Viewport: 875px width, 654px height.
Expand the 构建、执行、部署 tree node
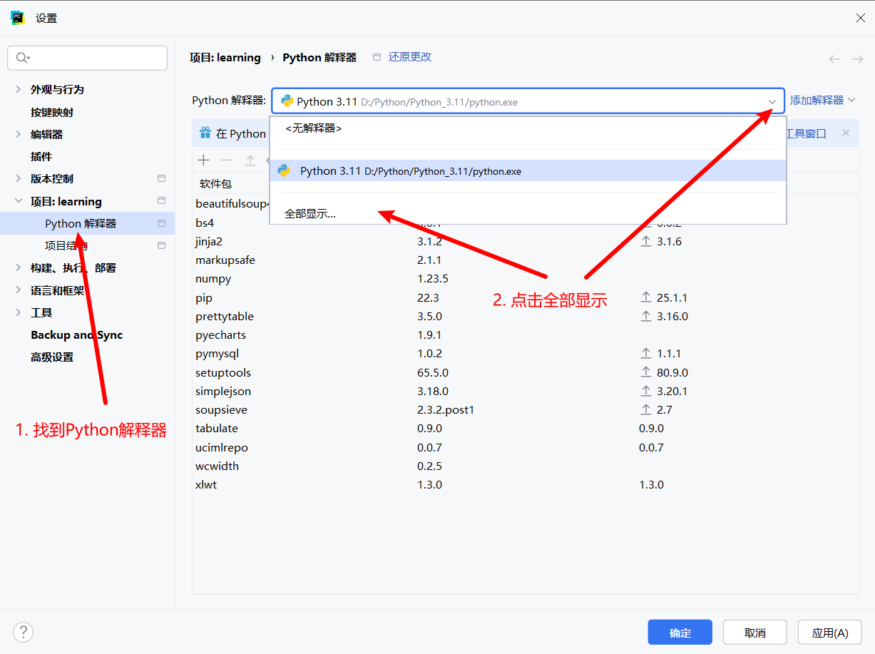click(19, 267)
